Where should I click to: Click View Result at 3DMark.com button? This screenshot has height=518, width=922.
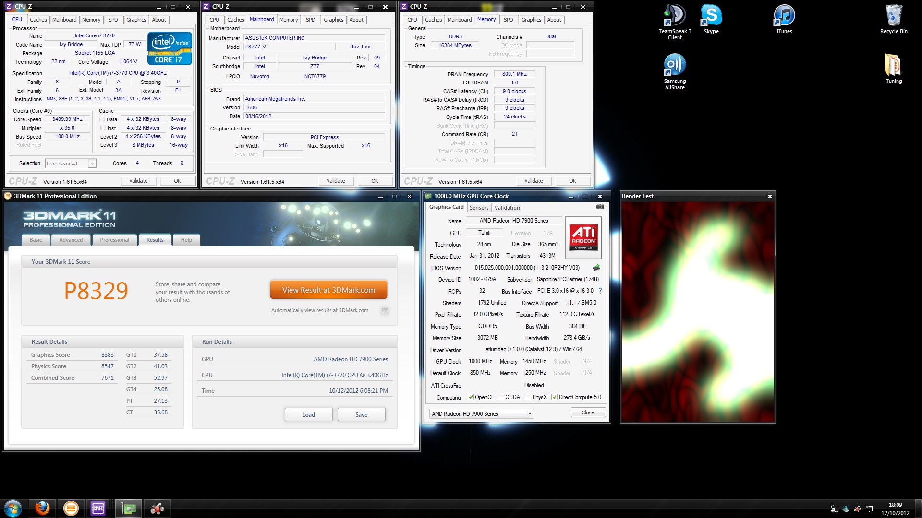(328, 290)
